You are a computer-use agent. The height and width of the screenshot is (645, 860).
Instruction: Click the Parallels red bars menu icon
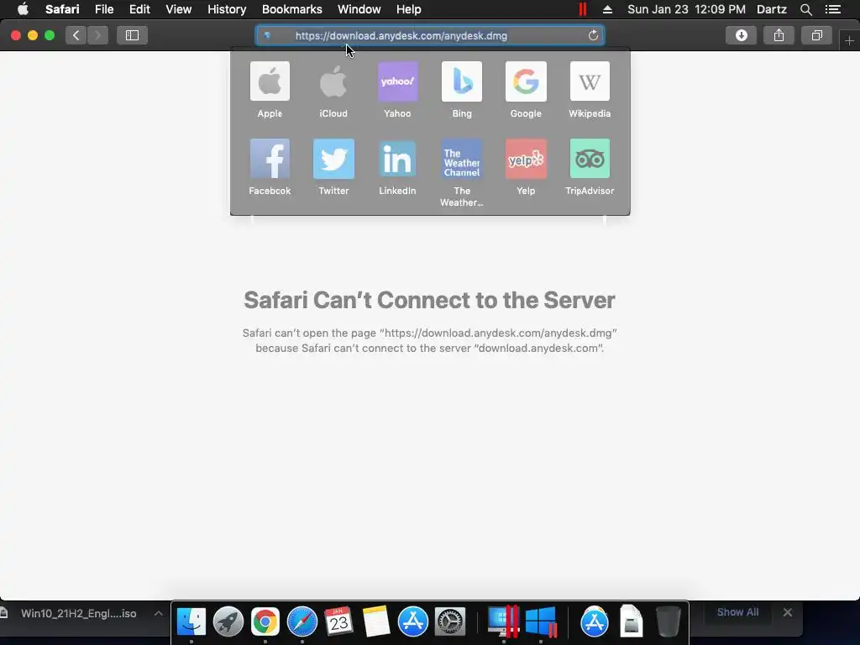click(583, 9)
